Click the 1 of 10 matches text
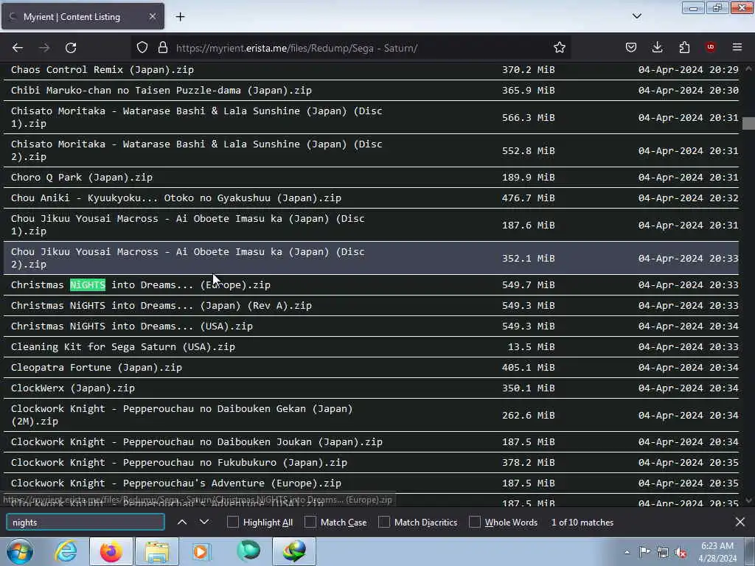Screen dimensions: 755x566 [x=582, y=523]
